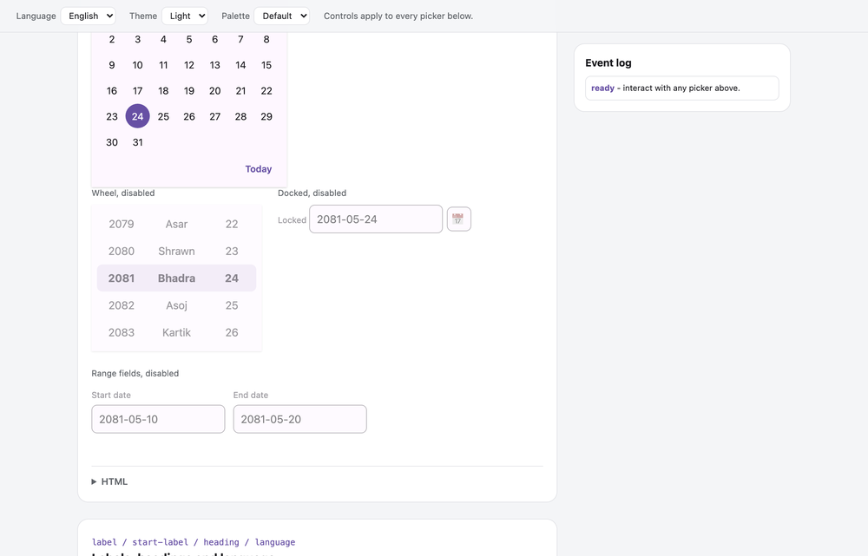Viewport: 868px width, 556px height.
Task: Select day 5 in the calendar
Action: (x=188, y=39)
